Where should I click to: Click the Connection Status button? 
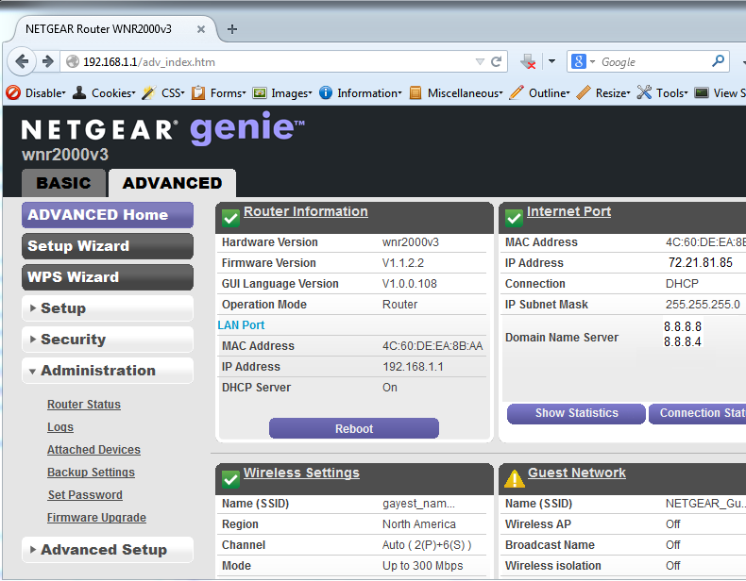point(698,413)
